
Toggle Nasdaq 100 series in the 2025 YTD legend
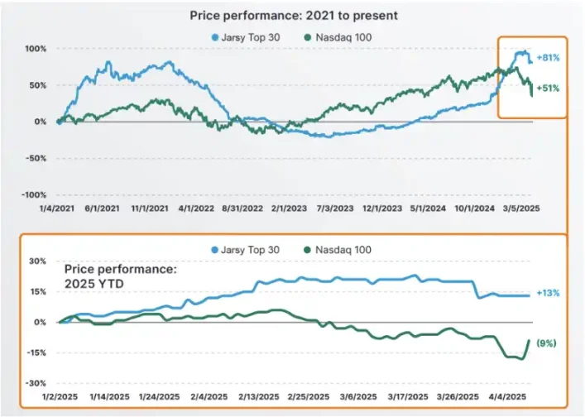coord(338,250)
